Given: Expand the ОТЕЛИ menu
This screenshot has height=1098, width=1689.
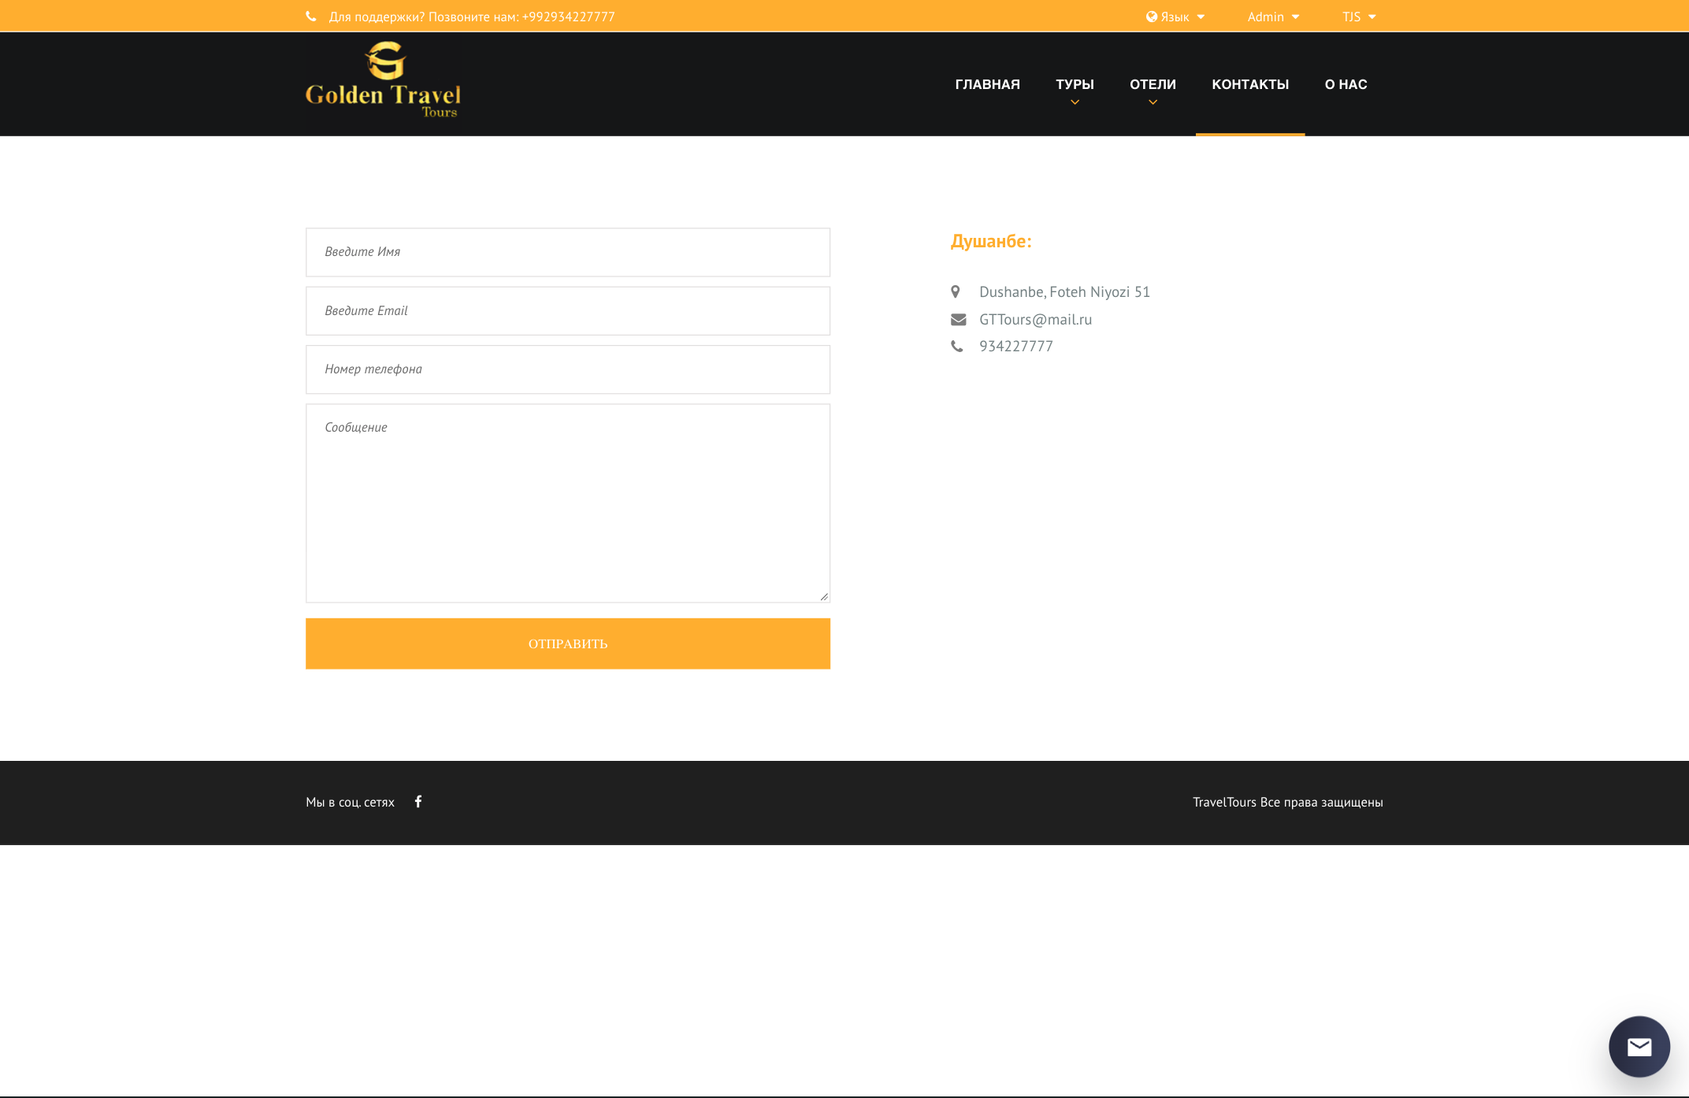Looking at the screenshot, I should coord(1153,84).
